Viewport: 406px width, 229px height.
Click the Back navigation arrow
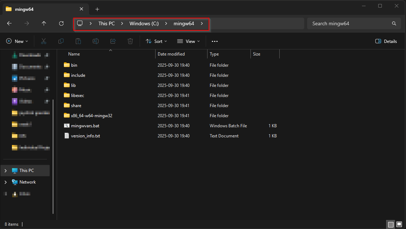(x=9, y=23)
